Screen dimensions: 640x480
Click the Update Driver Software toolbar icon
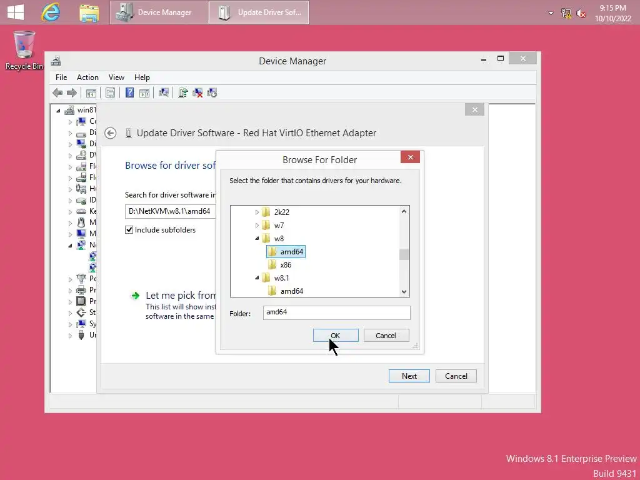pos(183,92)
